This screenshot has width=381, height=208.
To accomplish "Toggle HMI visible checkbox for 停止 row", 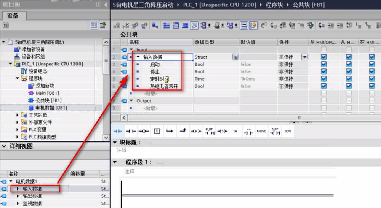I will (349, 71).
